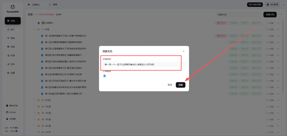Open 统计 in the left sidebar

(x=12, y=29)
